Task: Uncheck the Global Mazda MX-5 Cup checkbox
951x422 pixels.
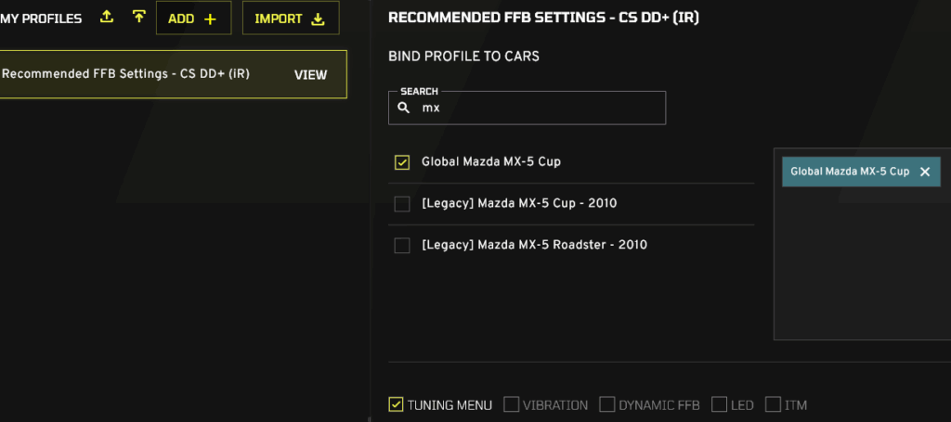Action: (402, 162)
